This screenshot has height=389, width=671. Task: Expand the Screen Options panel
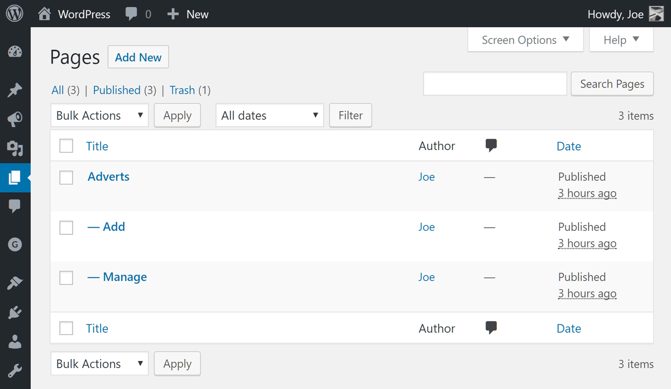click(x=525, y=40)
